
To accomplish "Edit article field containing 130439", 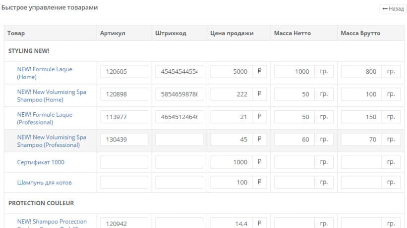I will [124, 139].
